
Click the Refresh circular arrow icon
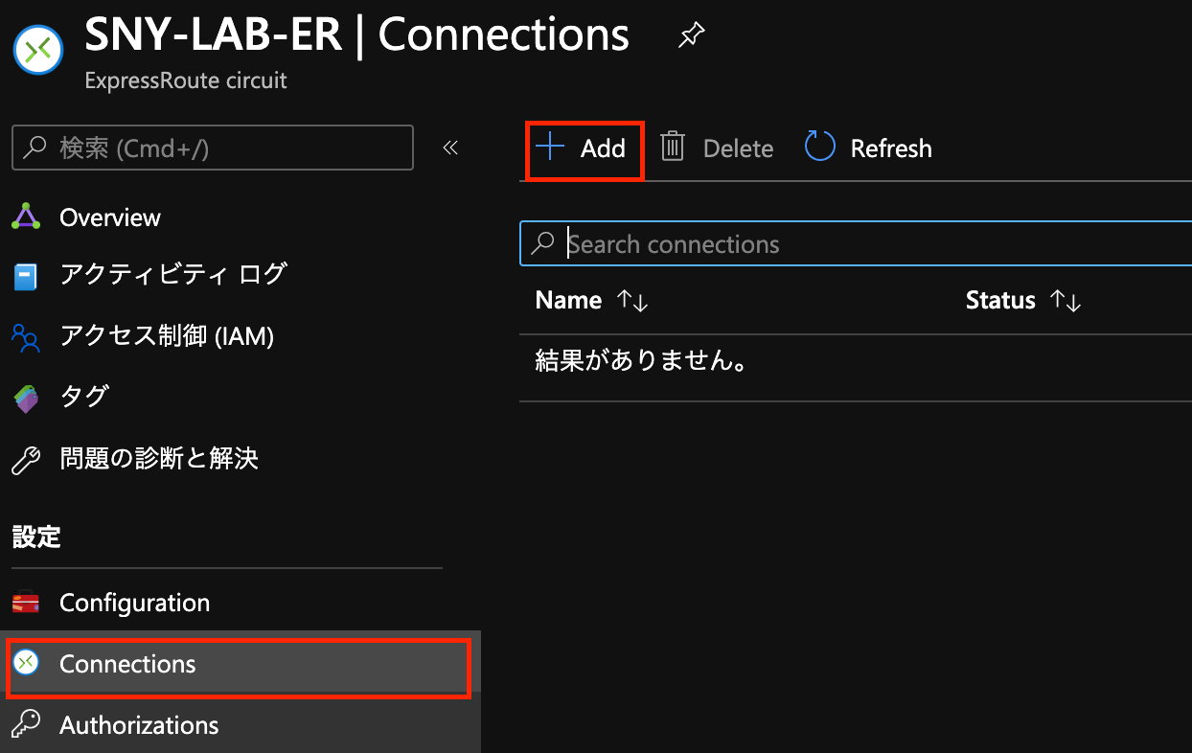coord(819,147)
